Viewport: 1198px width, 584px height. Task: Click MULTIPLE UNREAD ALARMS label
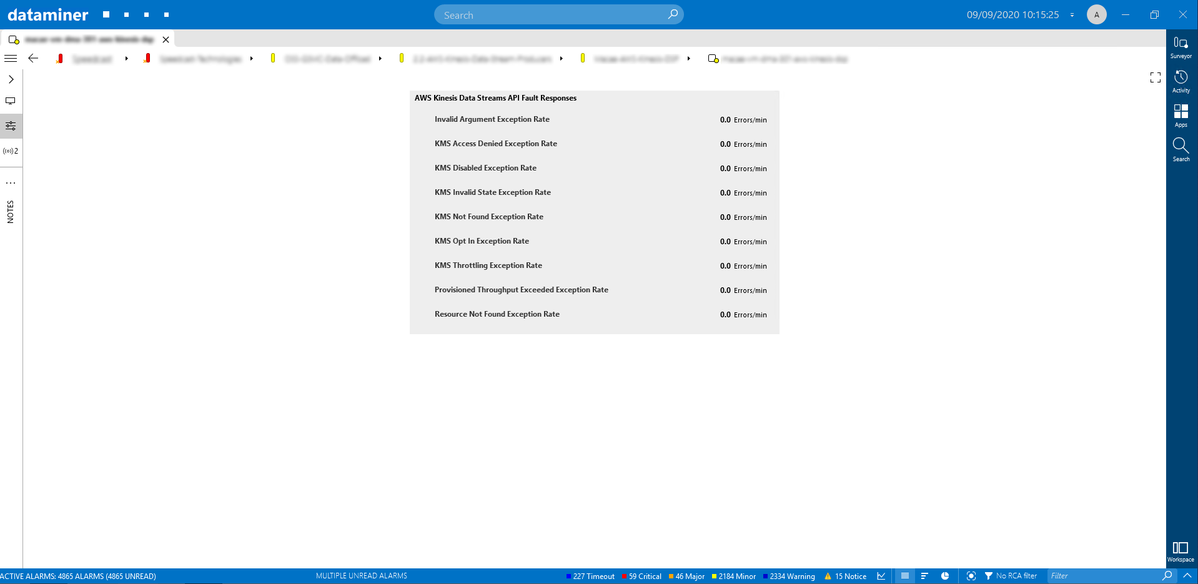point(362,576)
